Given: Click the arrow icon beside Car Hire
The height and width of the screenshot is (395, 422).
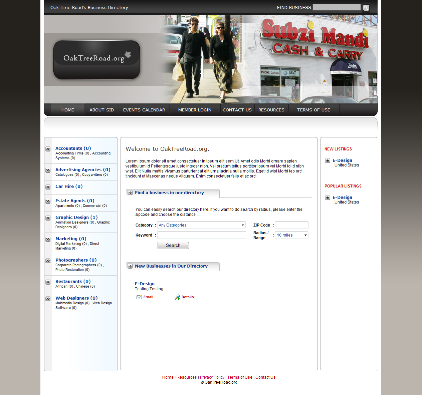Looking at the screenshot, I should [x=48, y=187].
